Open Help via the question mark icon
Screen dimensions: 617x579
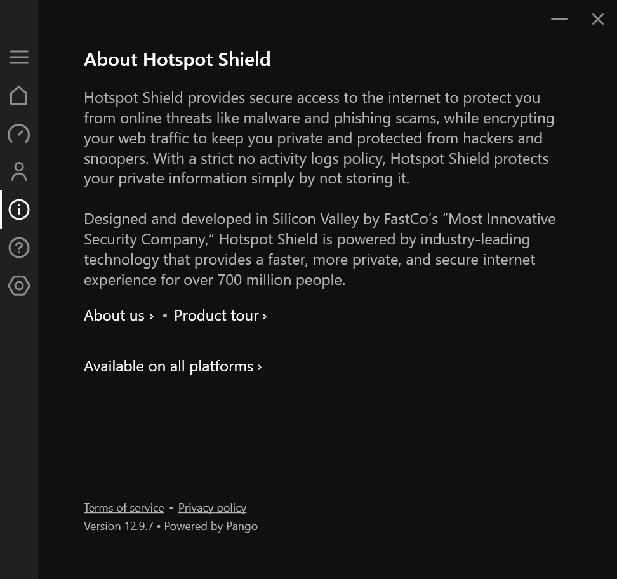19,248
